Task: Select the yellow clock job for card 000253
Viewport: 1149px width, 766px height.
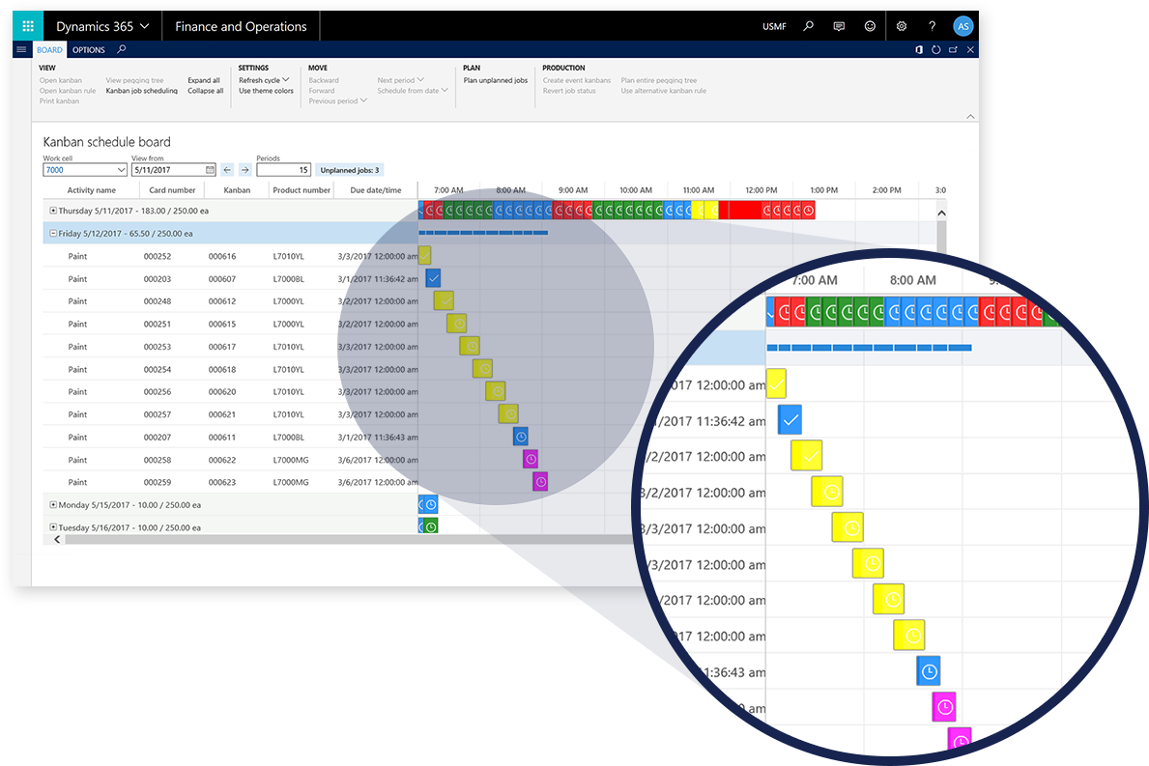Action: coord(470,346)
